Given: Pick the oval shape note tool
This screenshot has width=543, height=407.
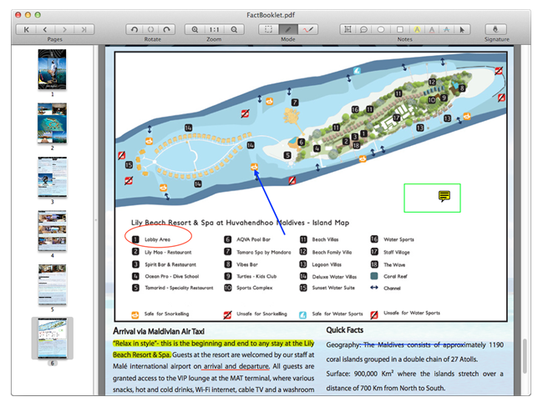Looking at the screenshot, I should click(381, 30).
